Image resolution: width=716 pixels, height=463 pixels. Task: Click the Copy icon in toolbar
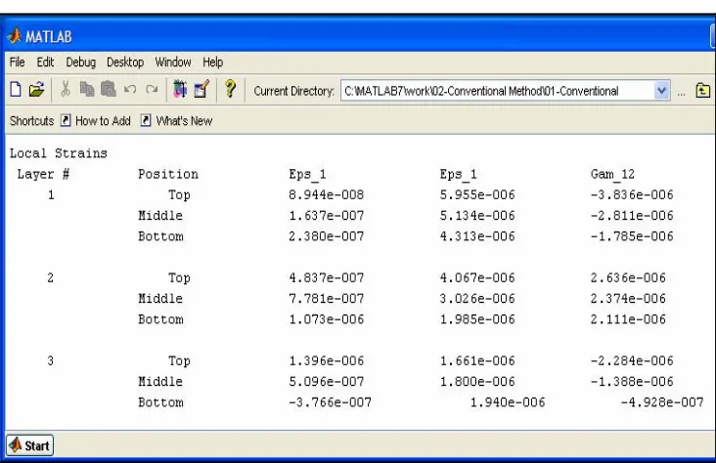coord(87,89)
